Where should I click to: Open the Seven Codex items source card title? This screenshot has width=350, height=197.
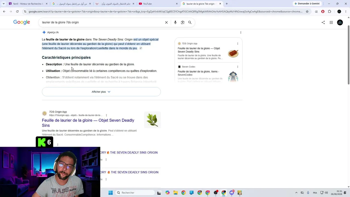click(x=198, y=73)
